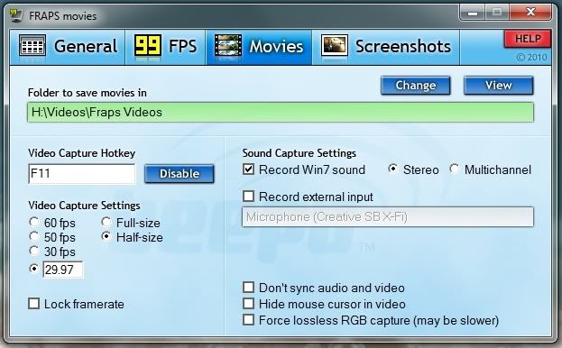The height and width of the screenshot is (348, 562).
Task: Select Stereo sound capture
Action: pyautogui.click(x=392, y=169)
